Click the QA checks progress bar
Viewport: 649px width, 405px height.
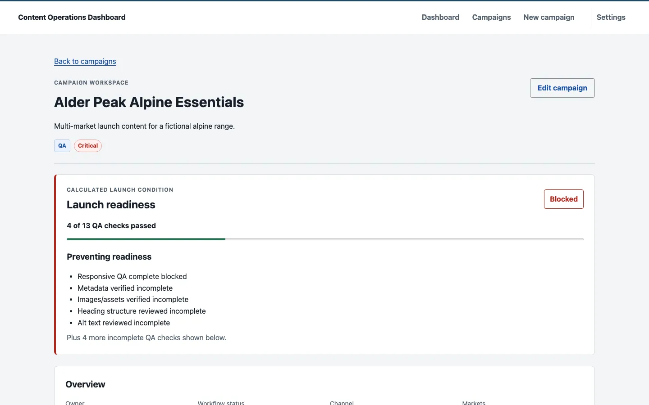click(x=325, y=239)
